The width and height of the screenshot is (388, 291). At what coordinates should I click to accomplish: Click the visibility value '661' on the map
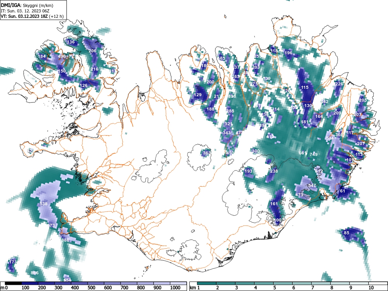(302, 153)
